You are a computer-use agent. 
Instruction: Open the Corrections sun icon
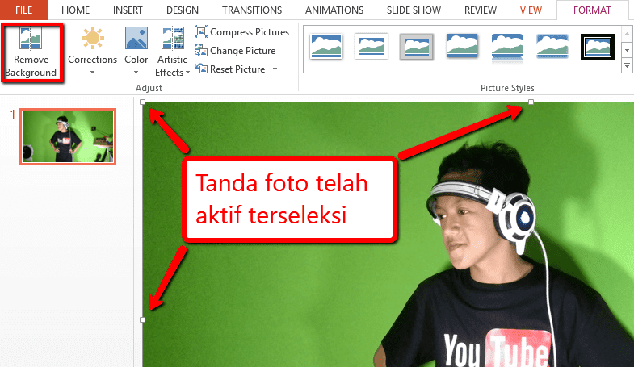[93, 38]
